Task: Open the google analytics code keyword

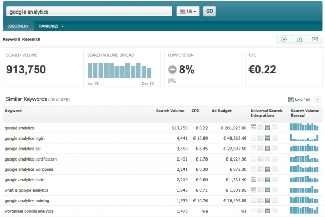Action: (25, 180)
